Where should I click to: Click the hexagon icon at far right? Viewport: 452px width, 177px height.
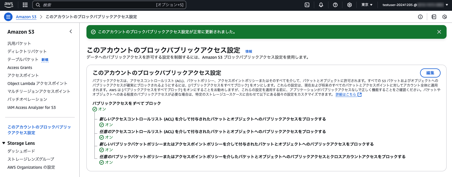(x=445, y=17)
